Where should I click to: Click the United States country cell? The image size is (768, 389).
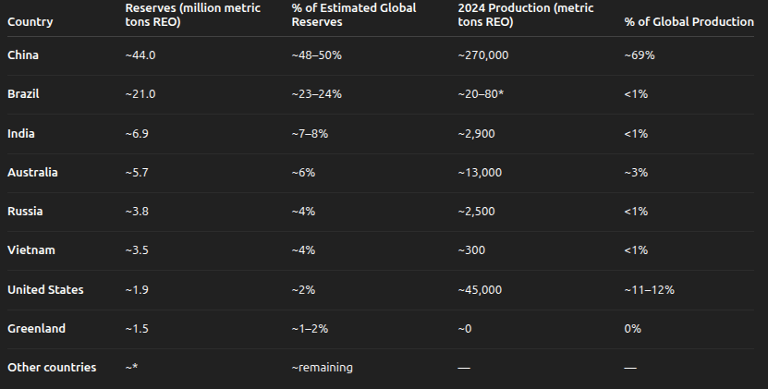[45, 289]
